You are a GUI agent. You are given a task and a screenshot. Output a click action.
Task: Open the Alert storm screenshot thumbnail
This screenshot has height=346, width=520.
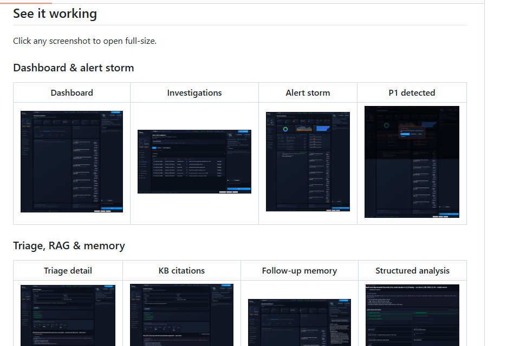pos(308,162)
